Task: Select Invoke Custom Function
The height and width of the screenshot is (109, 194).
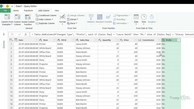Action: click(x=28, y=19)
